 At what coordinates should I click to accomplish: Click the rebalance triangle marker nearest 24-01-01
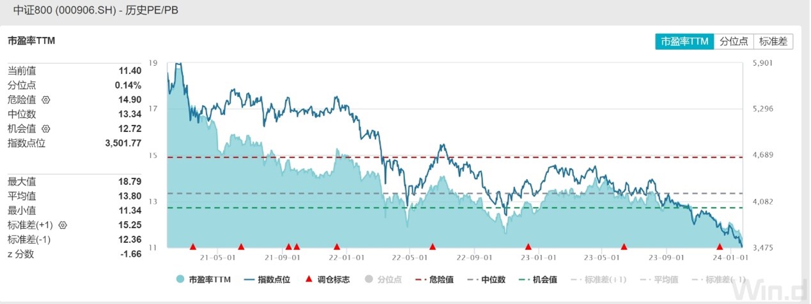coord(720,247)
